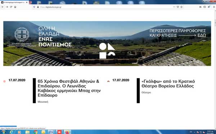The height and width of the screenshot is (134, 216).
Task: Open the Firefox Library icon
Action: (201, 7)
